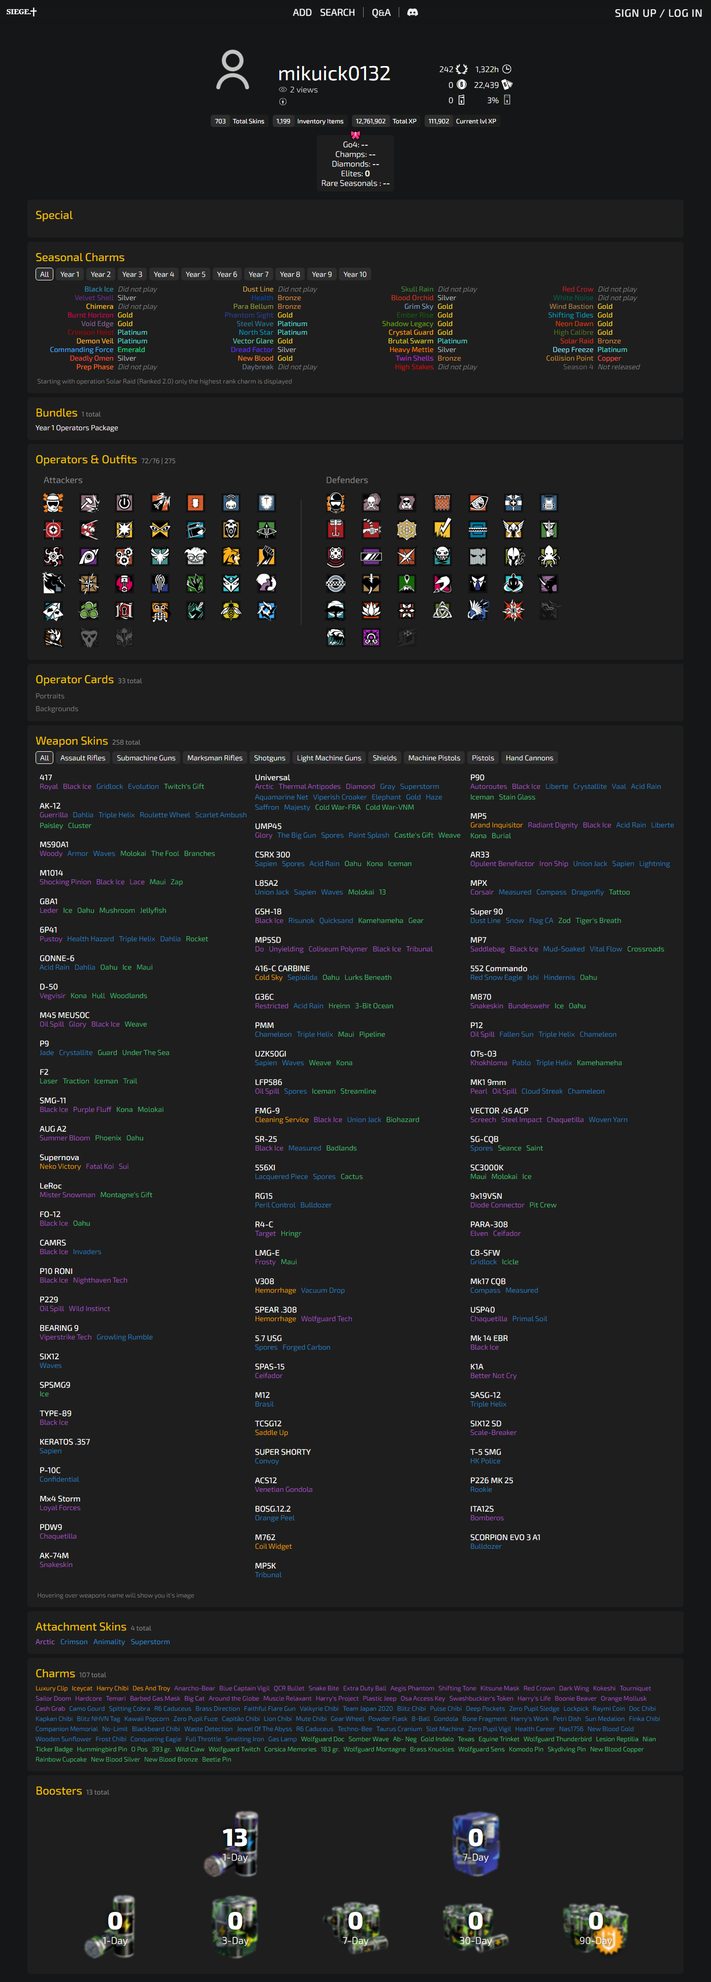711x1982 pixels.
Task: Open the Backgrounds operator cards link
Action: pyautogui.click(x=57, y=709)
